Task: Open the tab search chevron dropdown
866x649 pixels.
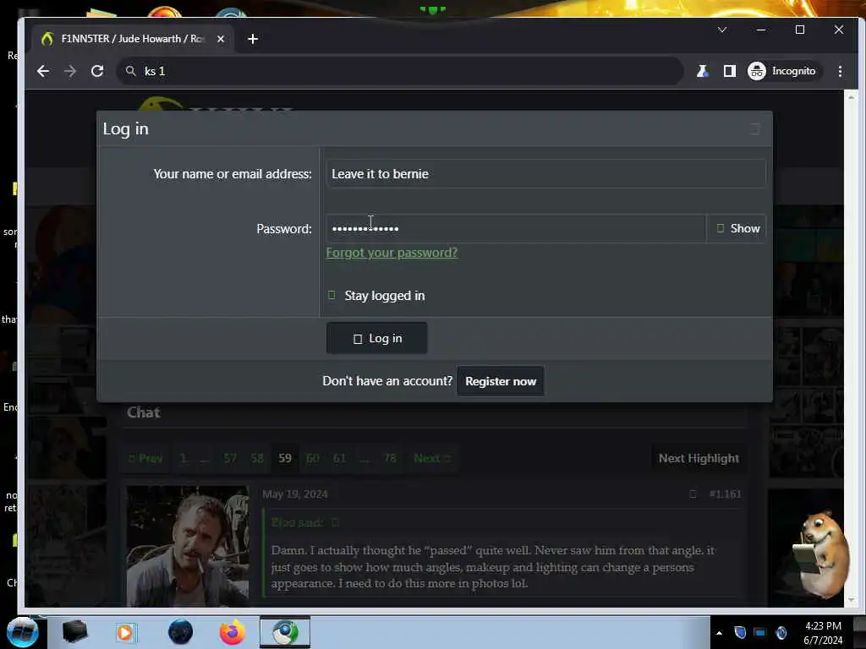Action: pyautogui.click(x=722, y=30)
